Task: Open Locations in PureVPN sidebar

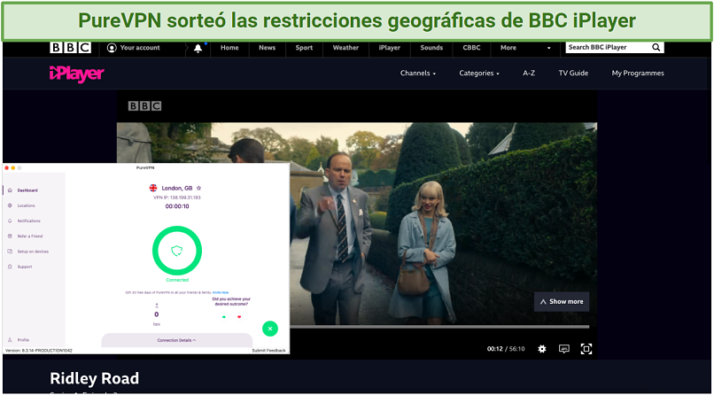Action: pos(26,205)
